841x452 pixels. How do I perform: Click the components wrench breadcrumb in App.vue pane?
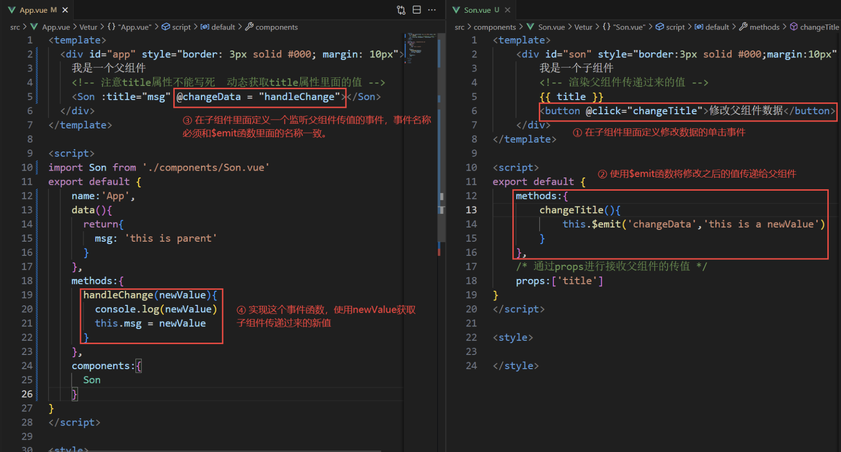271,27
